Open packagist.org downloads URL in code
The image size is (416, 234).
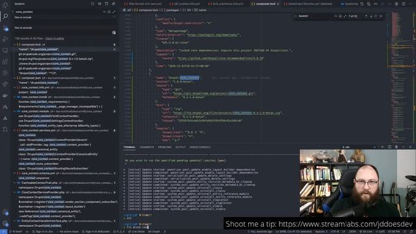[x=213, y=34]
